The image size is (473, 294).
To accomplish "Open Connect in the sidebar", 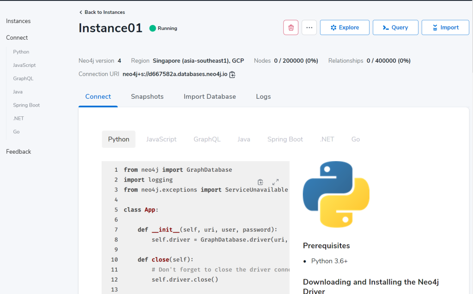I will pyautogui.click(x=17, y=38).
